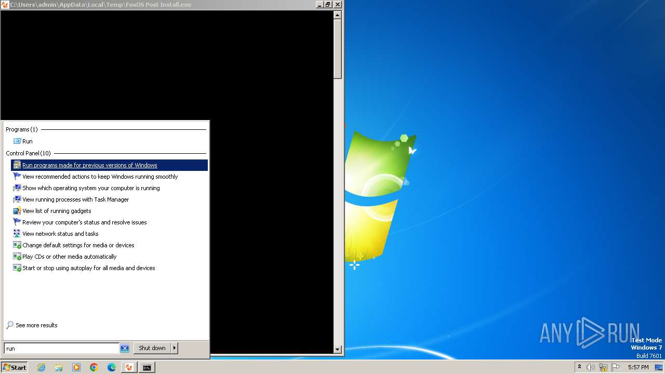Click the icon of Run programs for previous versions
This screenshot has height=374, width=665.
pos(17,165)
